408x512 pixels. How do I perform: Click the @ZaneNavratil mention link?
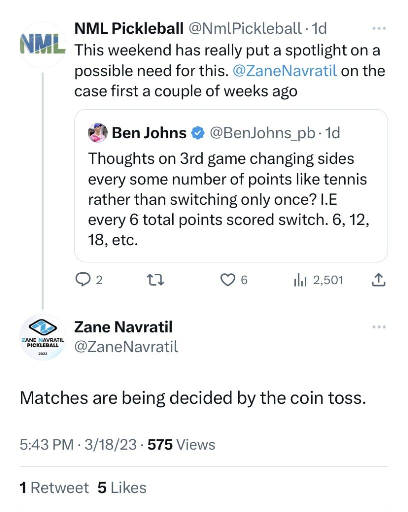pos(285,71)
